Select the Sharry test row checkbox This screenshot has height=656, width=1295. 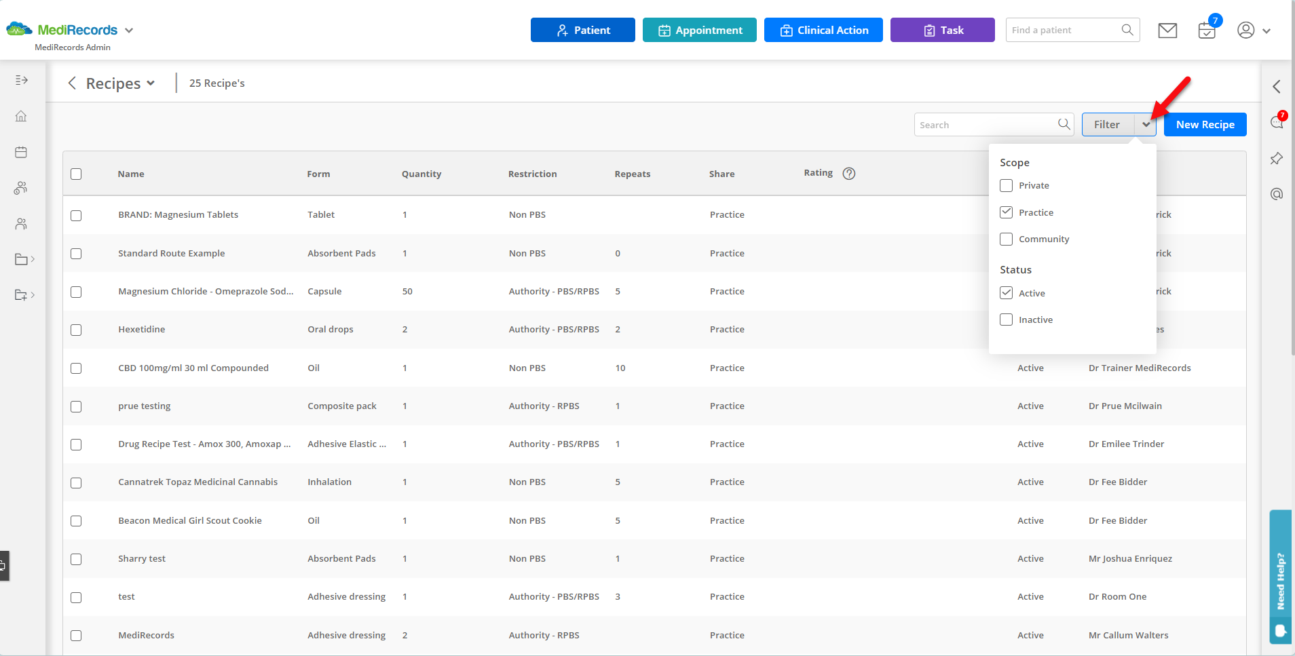point(76,559)
